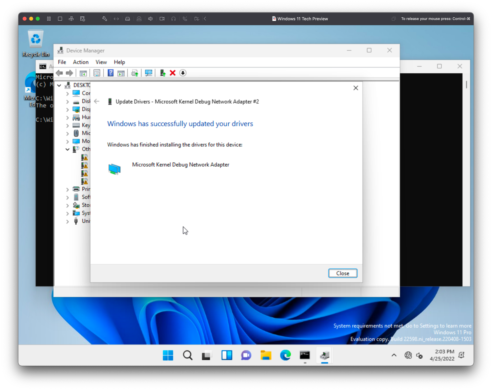Switch to Command Prompt on the taskbar
This screenshot has width=492, height=390.
click(x=305, y=355)
